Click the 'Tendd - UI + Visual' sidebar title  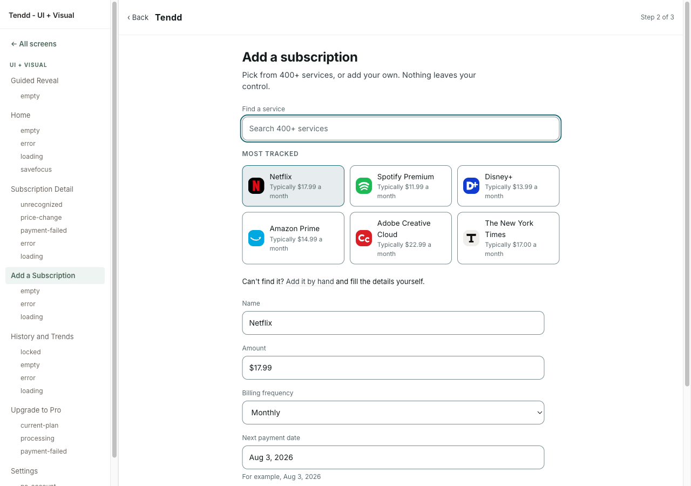(x=42, y=15)
